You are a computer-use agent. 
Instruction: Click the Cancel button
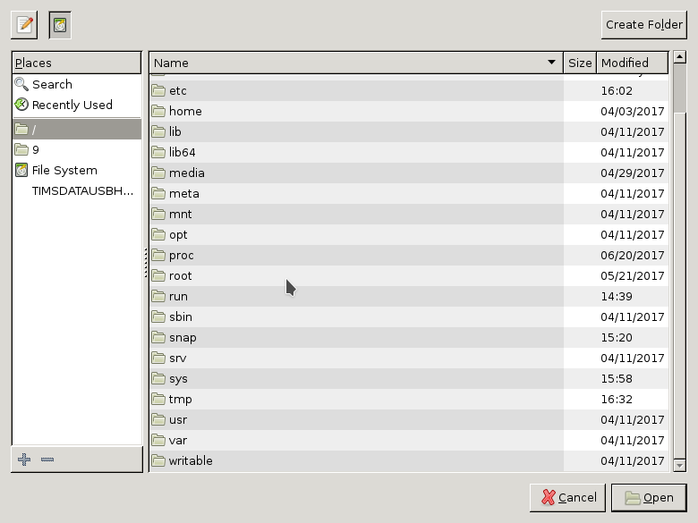pyautogui.click(x=567, y=498)
